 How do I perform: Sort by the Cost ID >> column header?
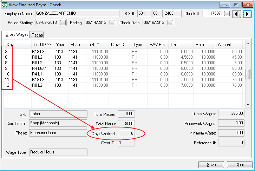coord(42,45)
